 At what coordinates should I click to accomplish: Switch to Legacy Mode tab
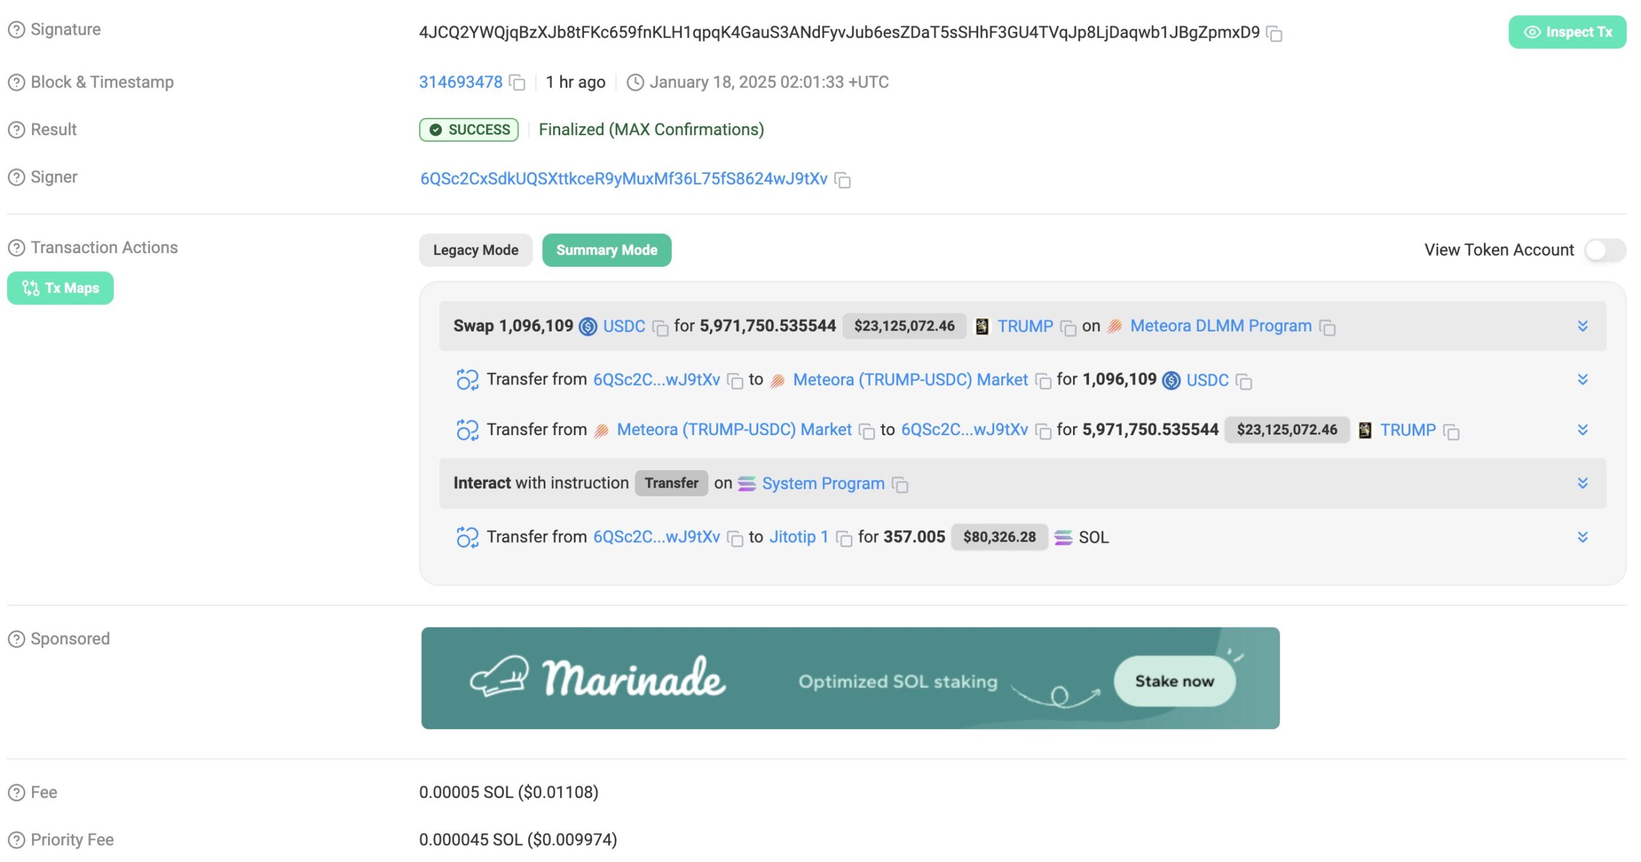pyautogui.click(x=476, y=249)
